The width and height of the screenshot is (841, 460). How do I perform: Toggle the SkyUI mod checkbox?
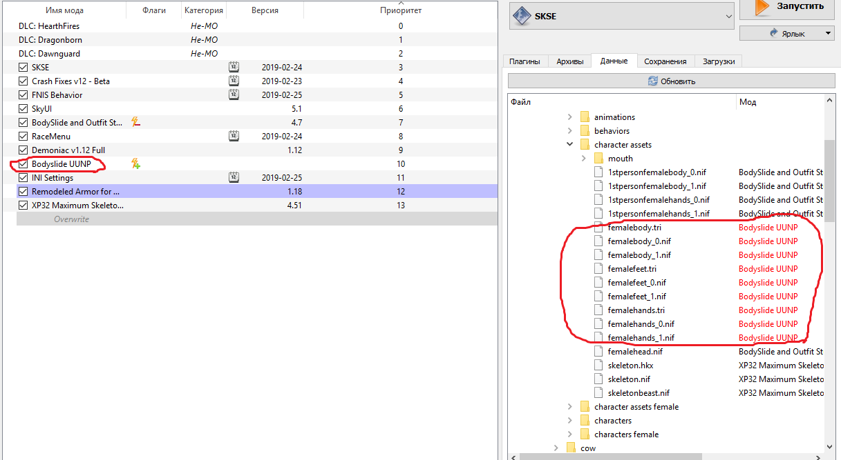23,108
